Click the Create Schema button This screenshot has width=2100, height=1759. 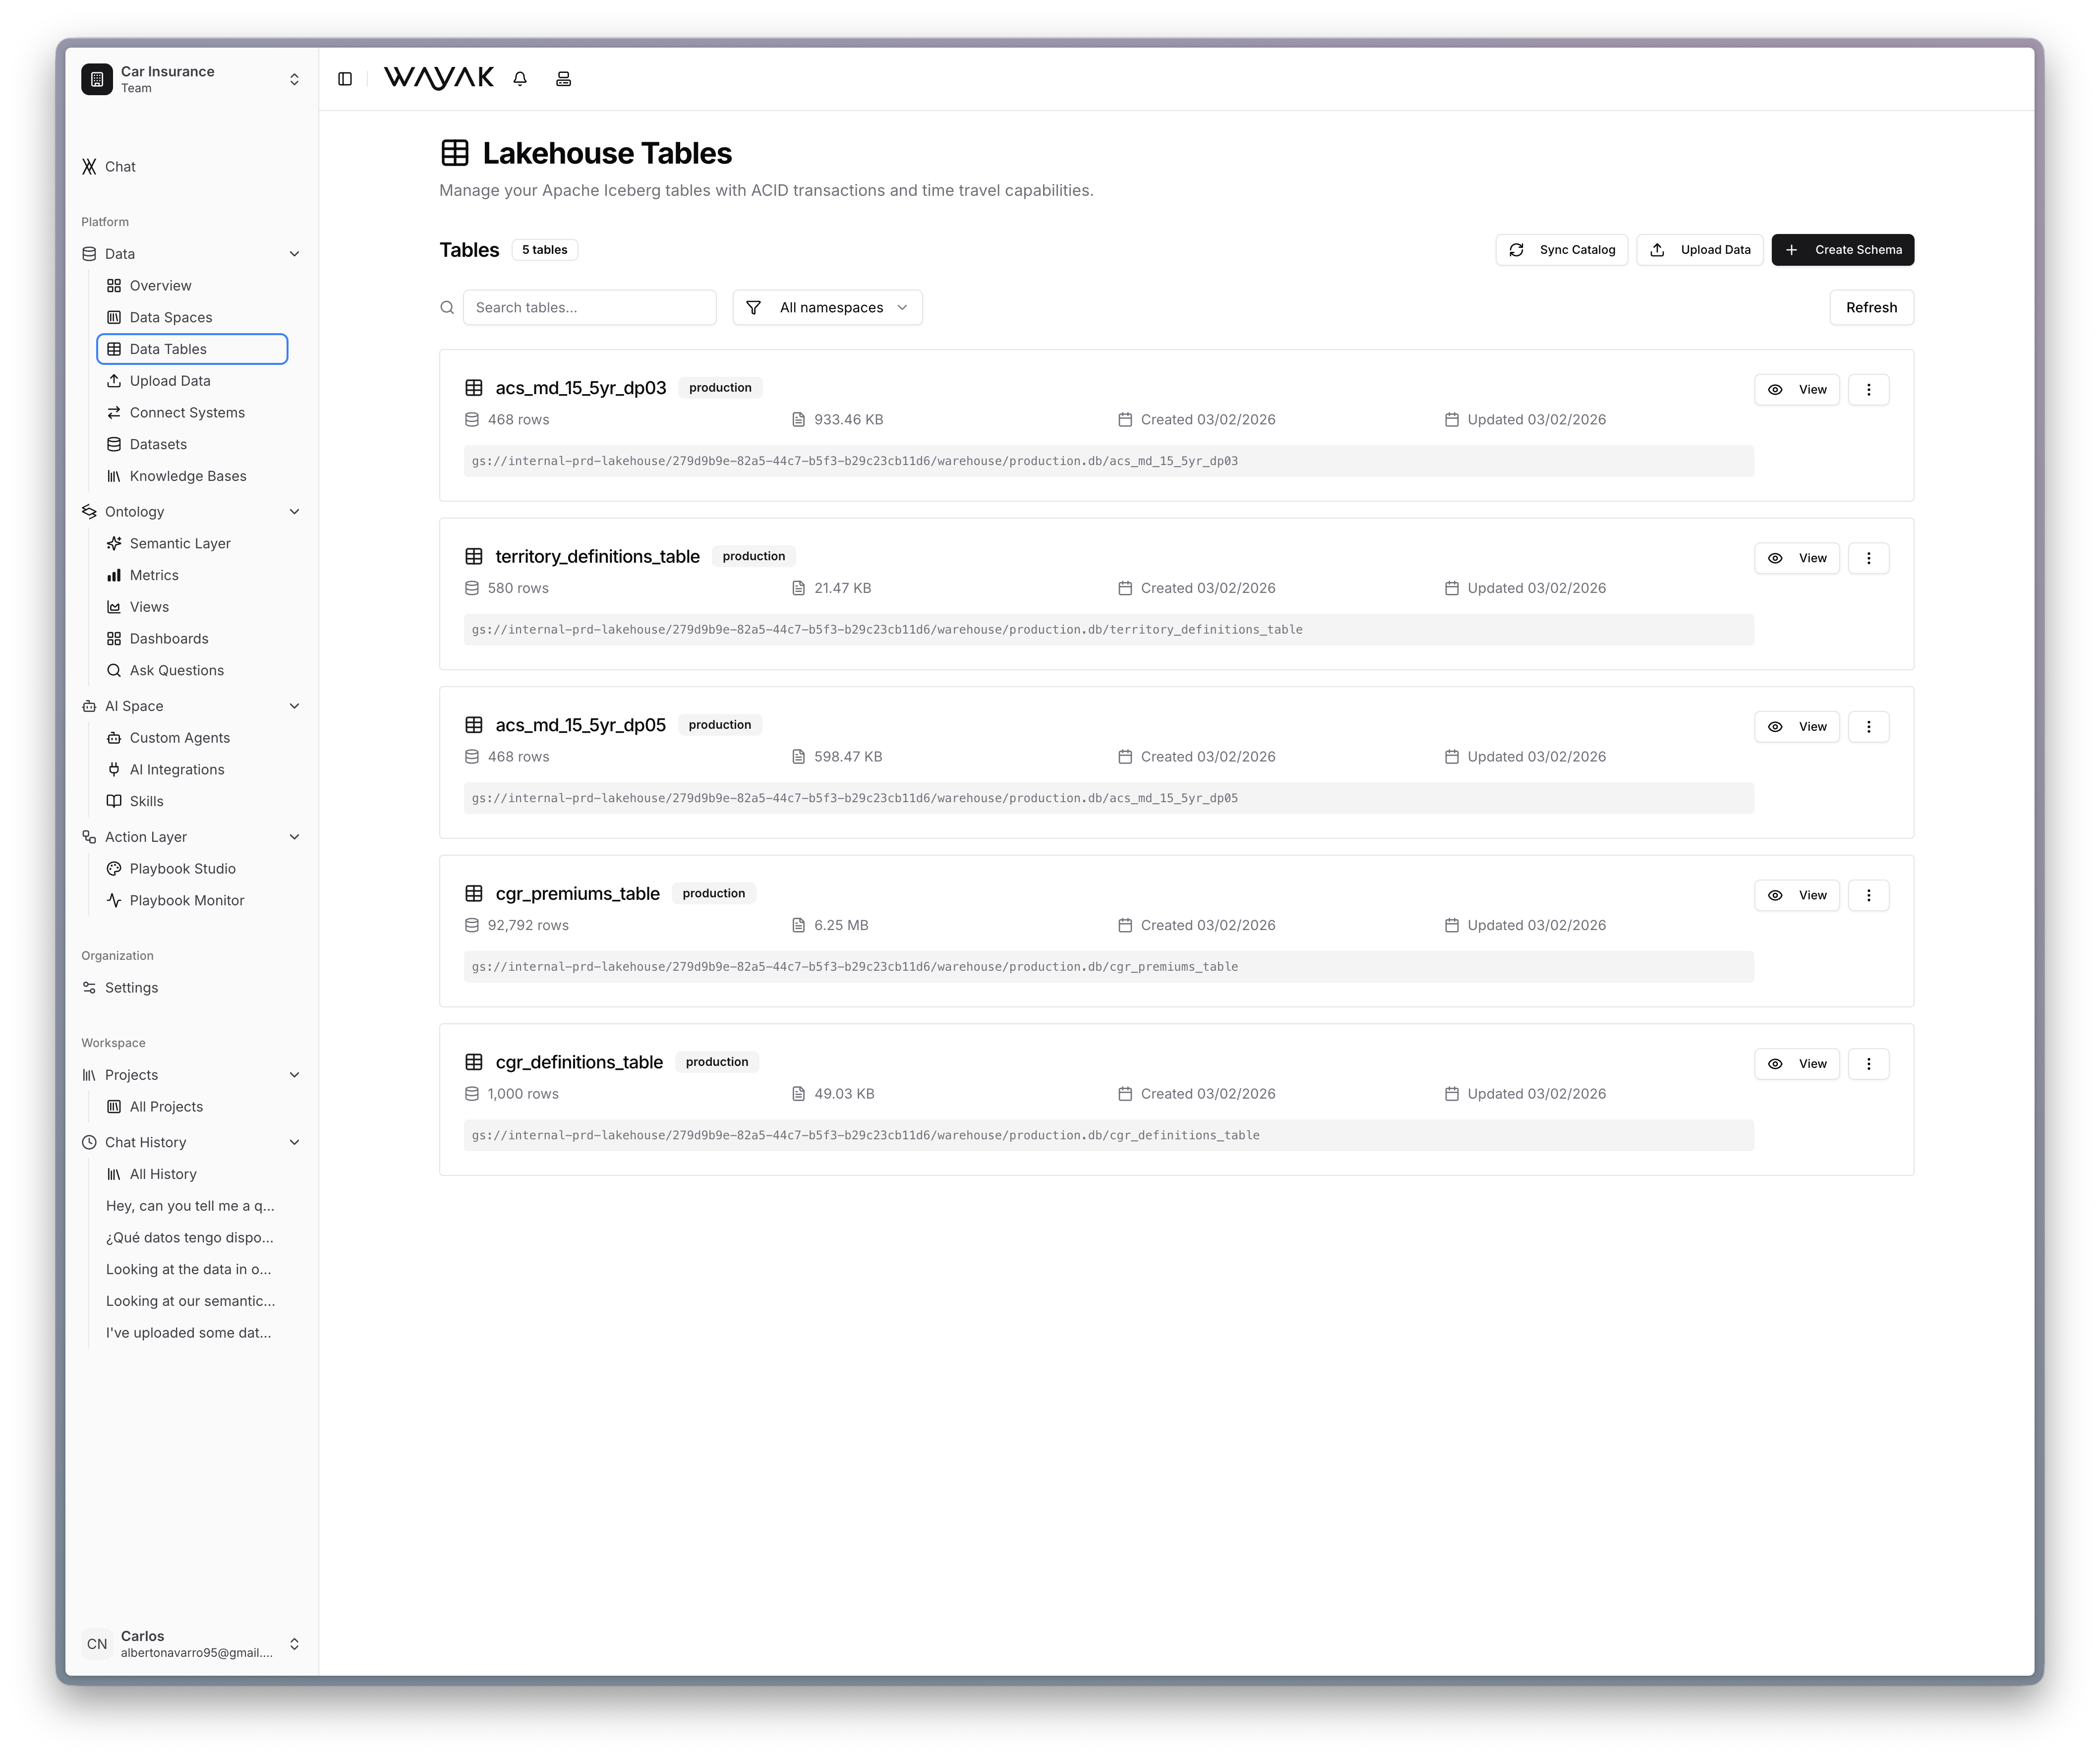[x=1843, y=250]
